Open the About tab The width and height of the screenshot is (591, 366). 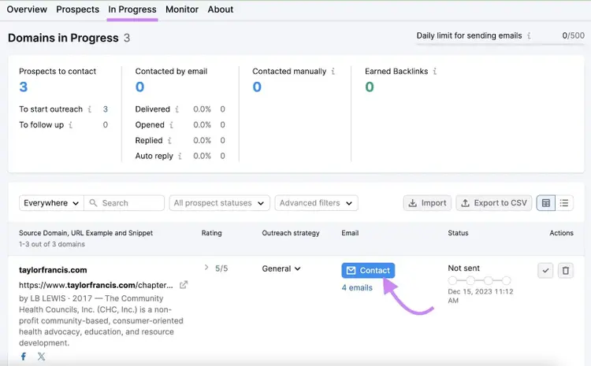(x=221, y=9)
